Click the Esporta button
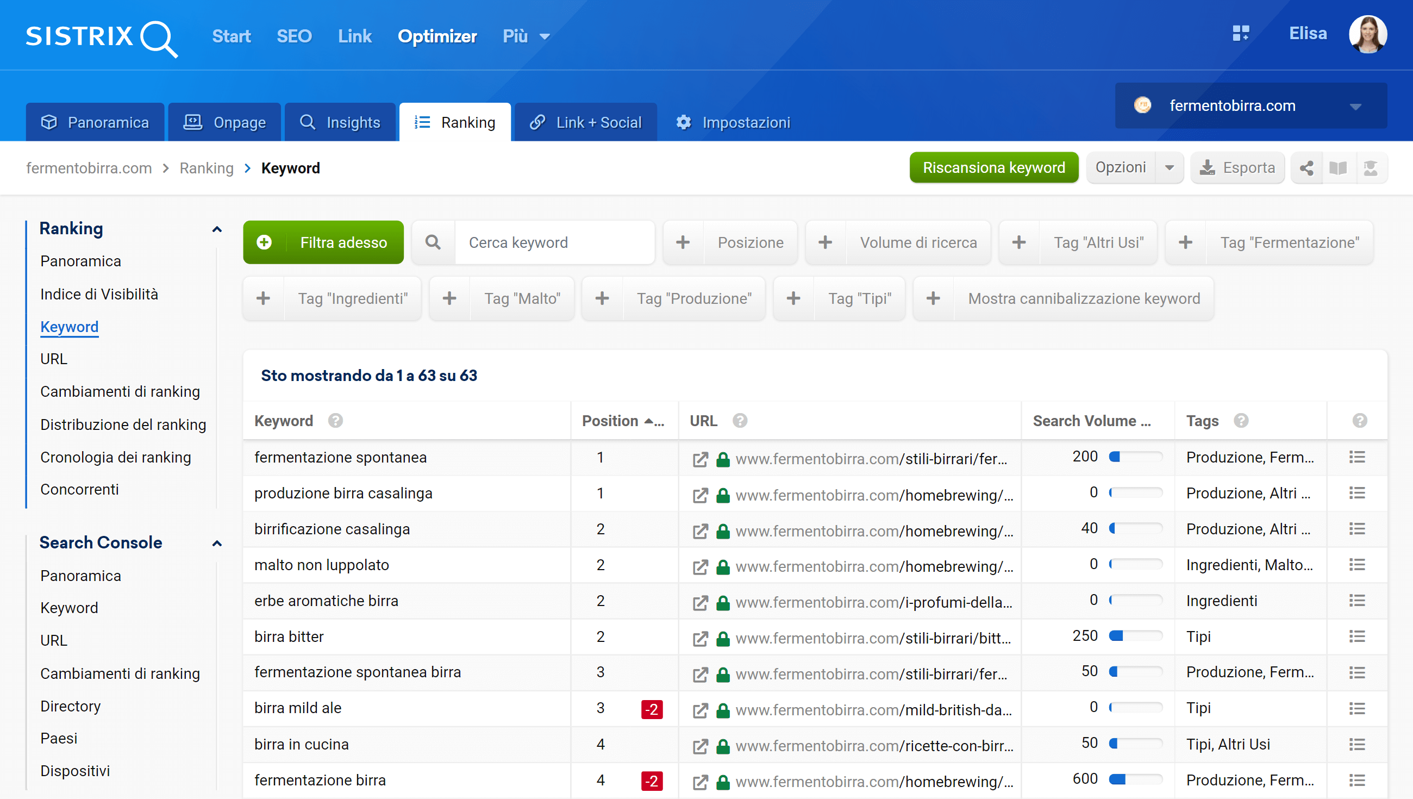The image size is (1413, 799). click(1237, 168)
